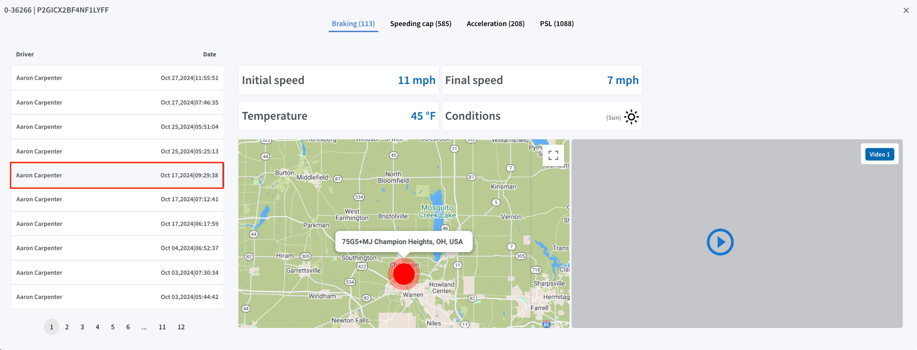Click the Garrettsville label on map
This screenshot has height=350, width=917.
[303, 271]
